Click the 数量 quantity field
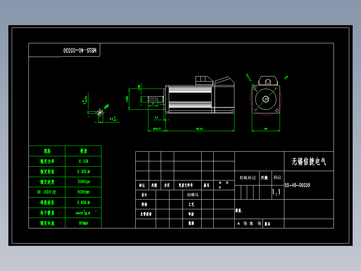 point(240,210)
